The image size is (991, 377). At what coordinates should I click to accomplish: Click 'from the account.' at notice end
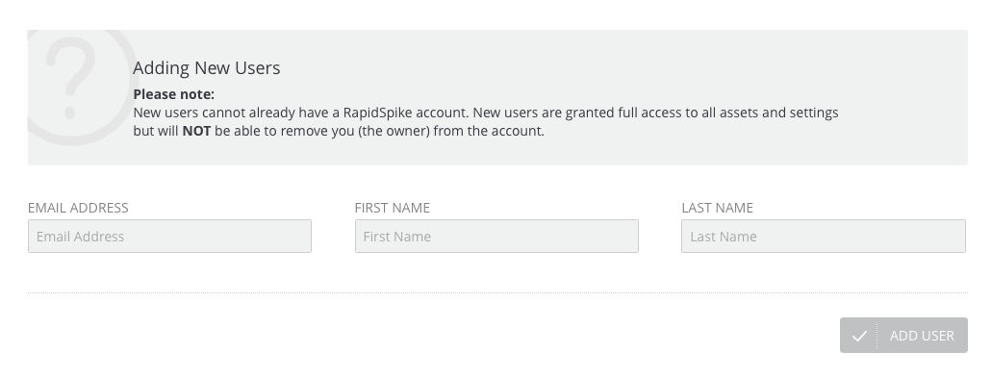[x=489, y=131]
